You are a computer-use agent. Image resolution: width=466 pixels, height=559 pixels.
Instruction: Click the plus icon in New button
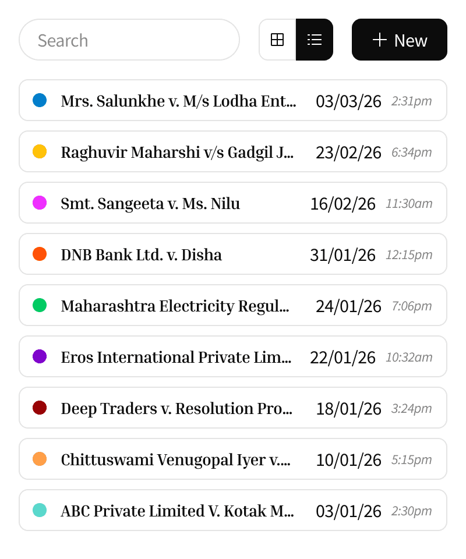(380, 40)
